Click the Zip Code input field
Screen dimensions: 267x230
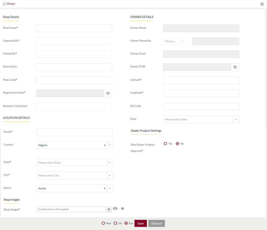point(201,107)
